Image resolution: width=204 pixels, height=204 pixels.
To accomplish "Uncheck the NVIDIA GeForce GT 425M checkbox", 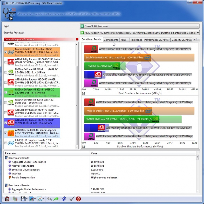I will click(6, 92).
